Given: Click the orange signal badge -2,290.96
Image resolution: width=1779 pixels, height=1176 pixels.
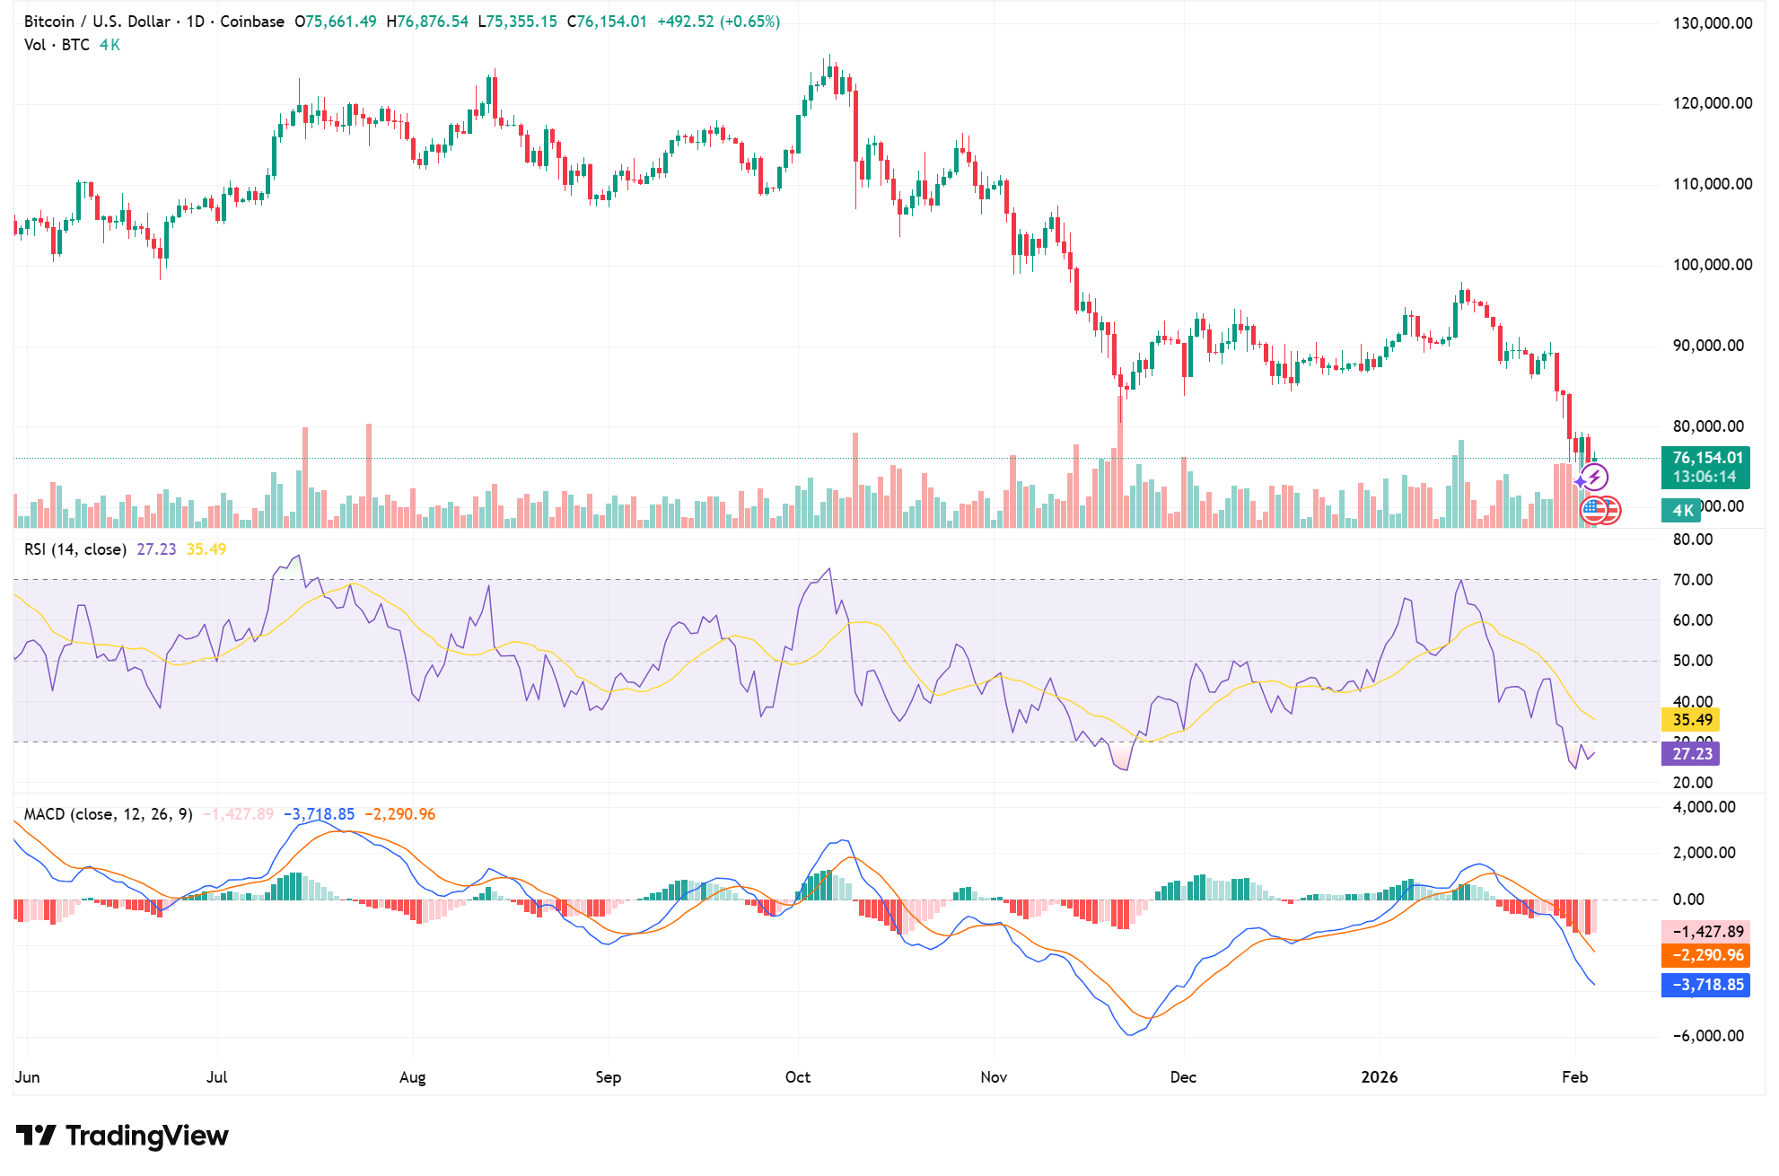Looking at the screenshot, I should [x=1707, y=955].
